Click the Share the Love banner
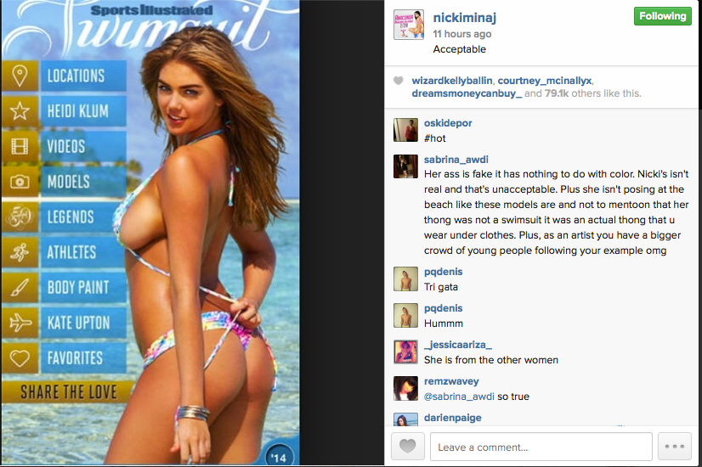This screenshot has height=467, width=702. (x=68, y=391)
